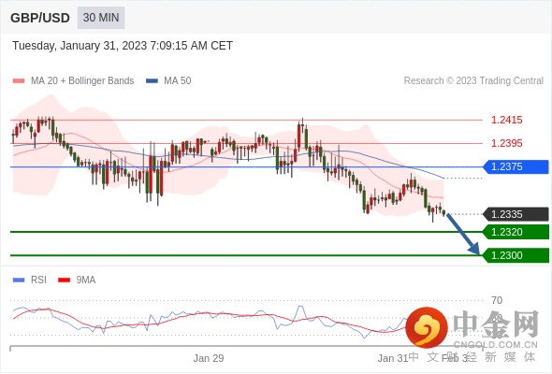
Task: Toggle the RSI legend label
Action: (x=38, y=280)
